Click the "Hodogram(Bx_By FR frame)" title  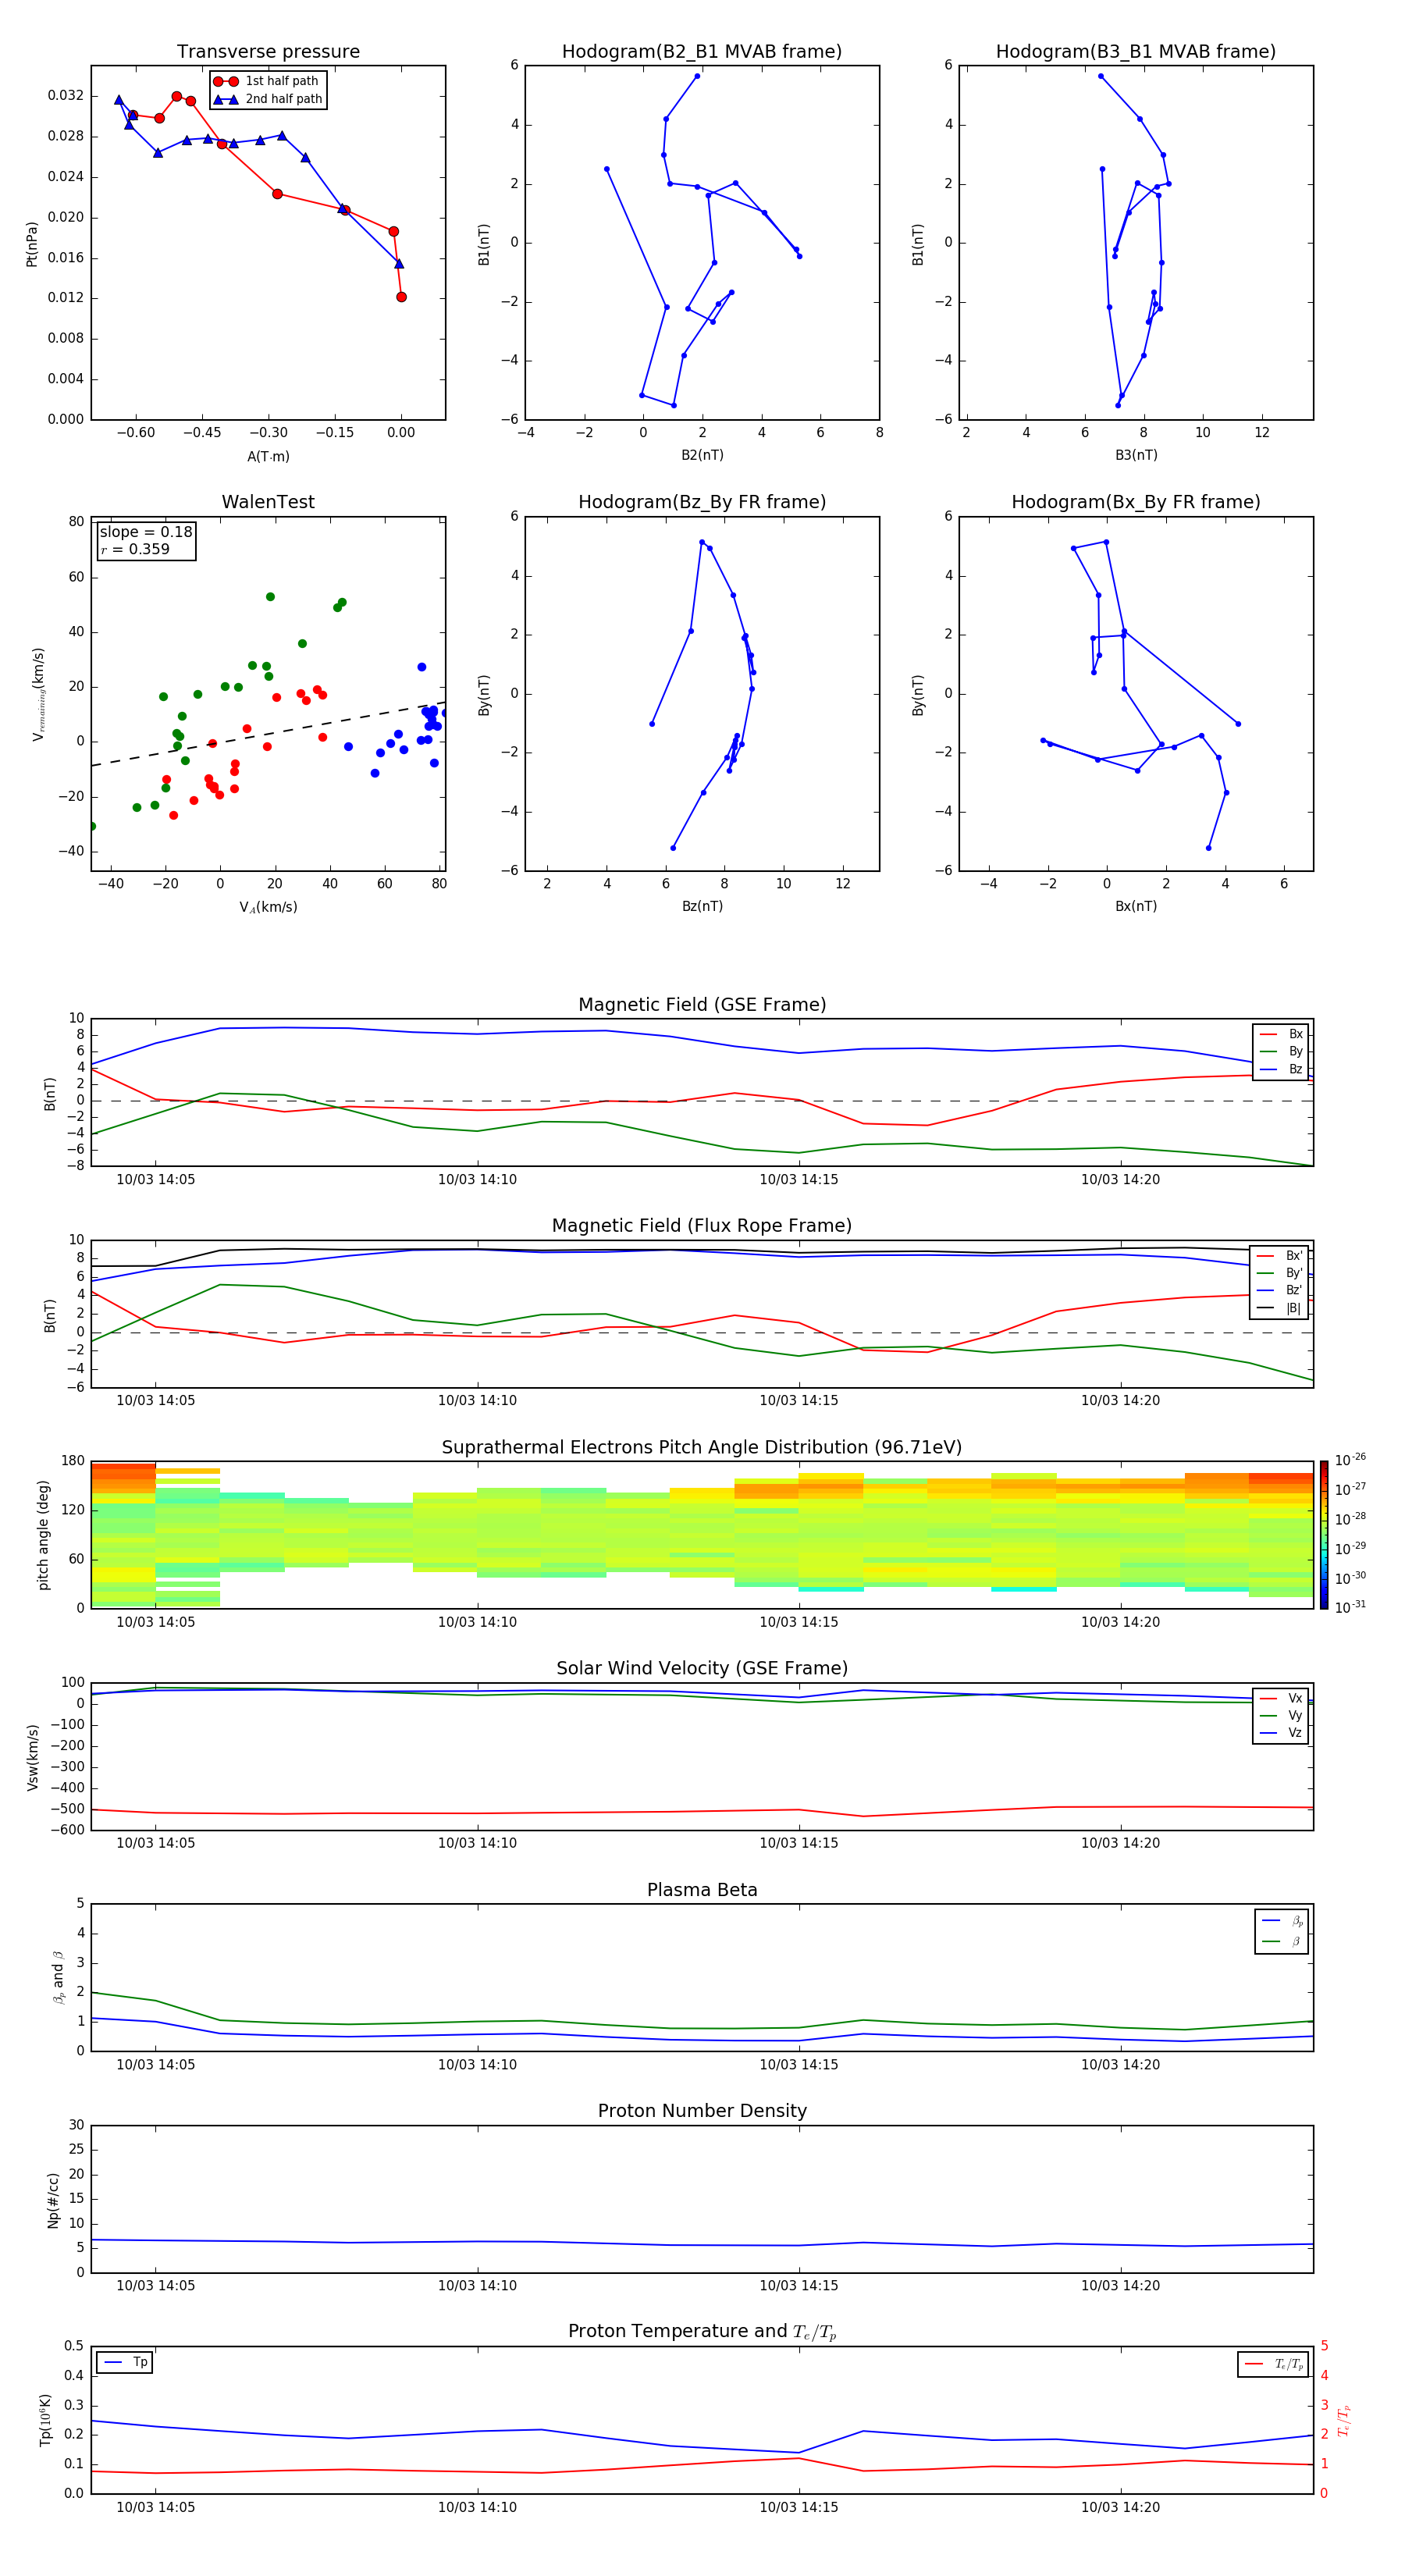click(x=1136, y=502)
